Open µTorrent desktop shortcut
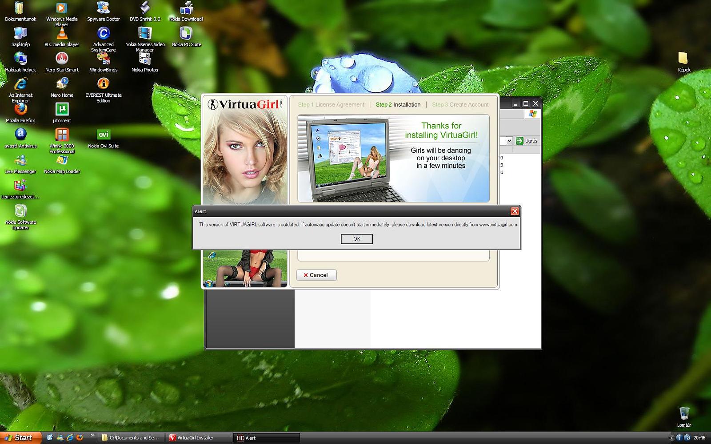The height and width of the screenshot is (444, 711). coord(62,113)
